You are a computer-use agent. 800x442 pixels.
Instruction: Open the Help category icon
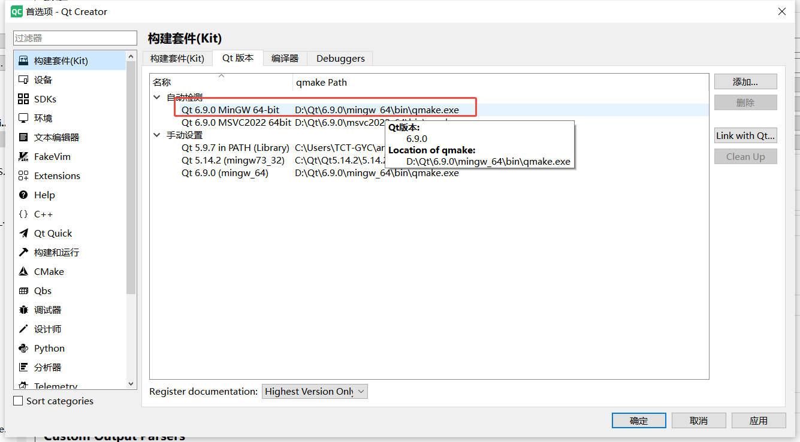(x=23, y=195)
